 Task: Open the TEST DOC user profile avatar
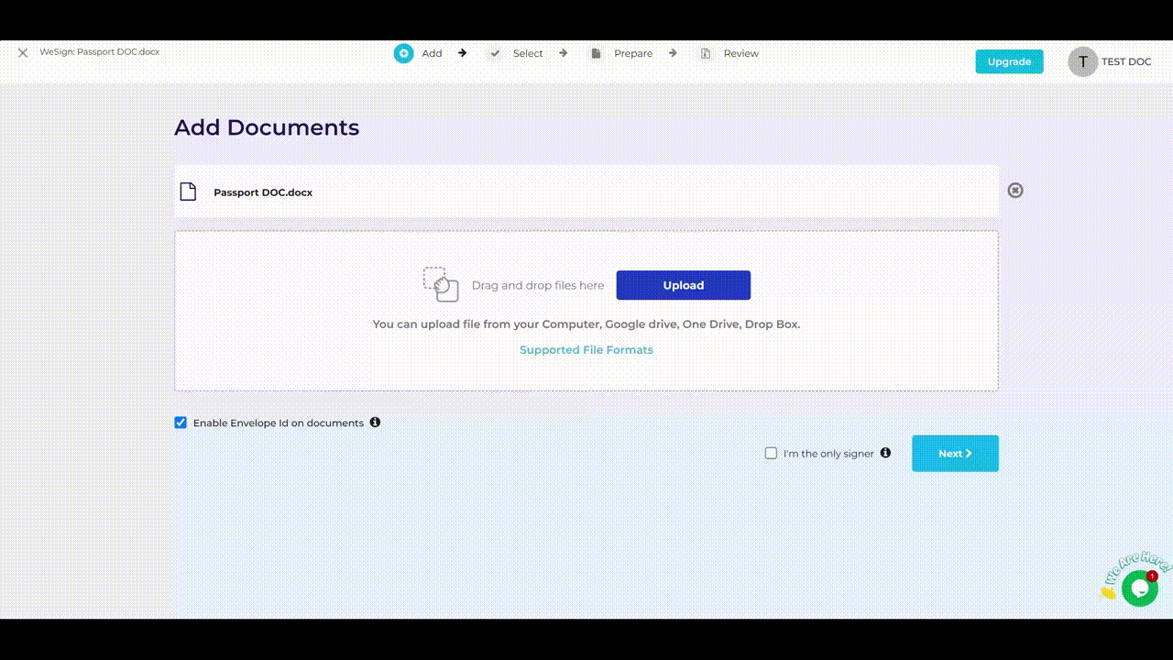pos(1082,61)
